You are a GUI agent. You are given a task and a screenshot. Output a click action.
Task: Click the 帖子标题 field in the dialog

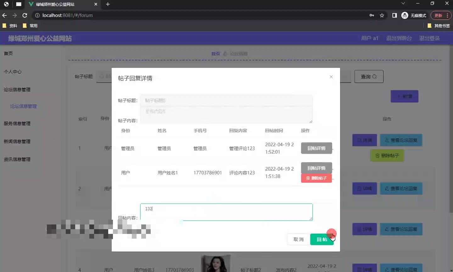226,100
